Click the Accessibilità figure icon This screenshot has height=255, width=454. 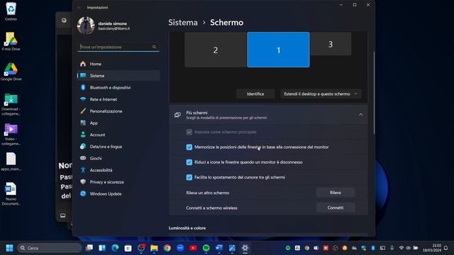click(x=83, y=170)
